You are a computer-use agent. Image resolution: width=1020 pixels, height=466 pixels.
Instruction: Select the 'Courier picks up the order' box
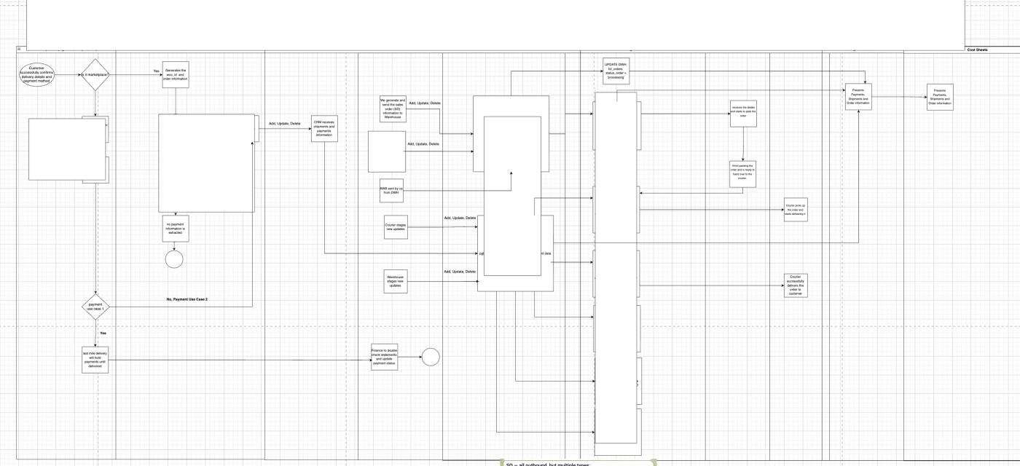click(x=796, y=210)
